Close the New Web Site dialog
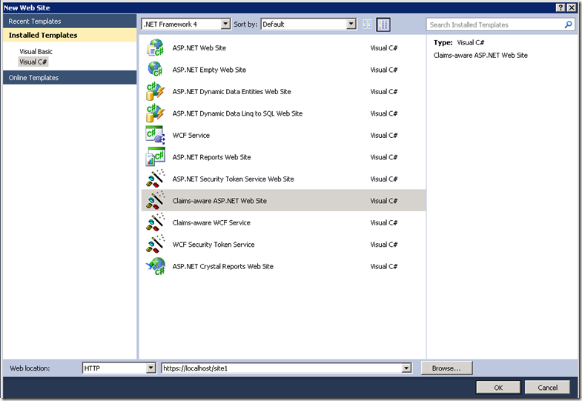The height and width of the screenshot is (401, 582). click(572, 8)
